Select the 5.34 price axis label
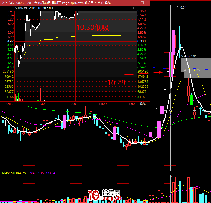 click(10, 15)
